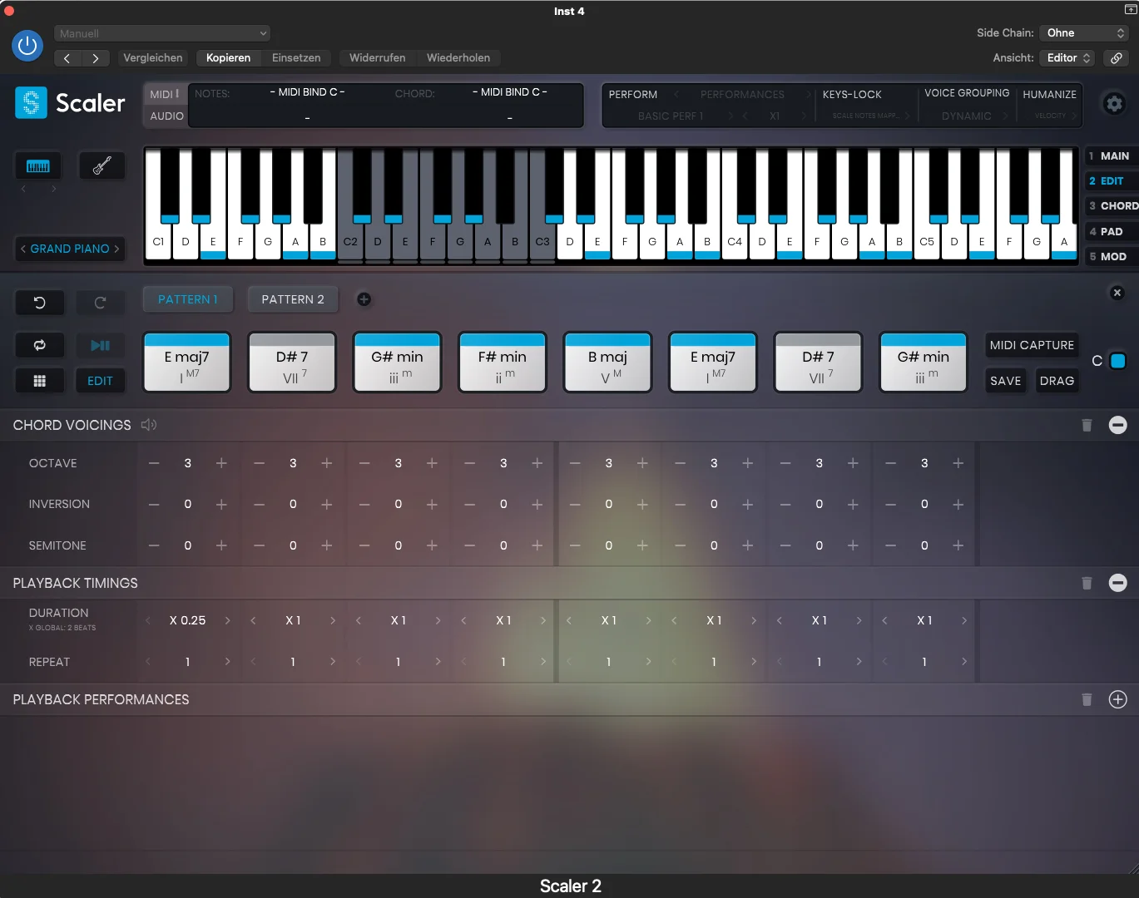Toggle the EDIT button under playback controls

tap(100, 381)
